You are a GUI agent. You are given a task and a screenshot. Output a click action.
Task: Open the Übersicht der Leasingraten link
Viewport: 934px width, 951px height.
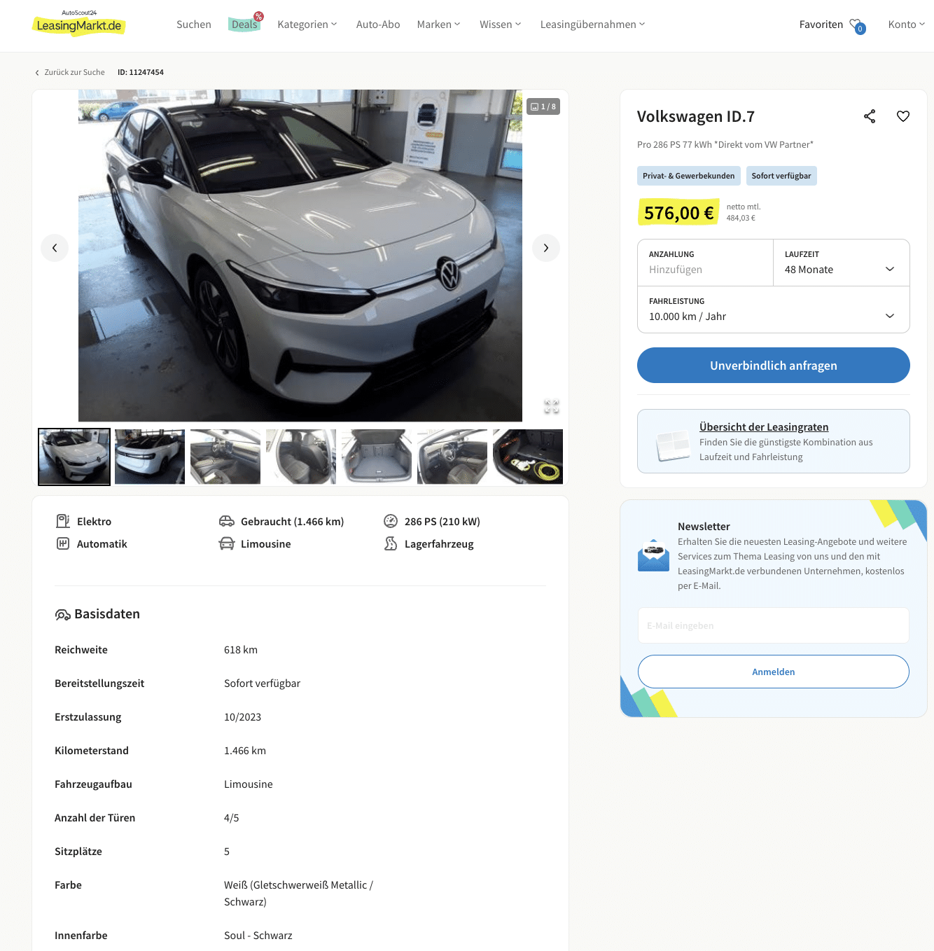click(764, 427)
